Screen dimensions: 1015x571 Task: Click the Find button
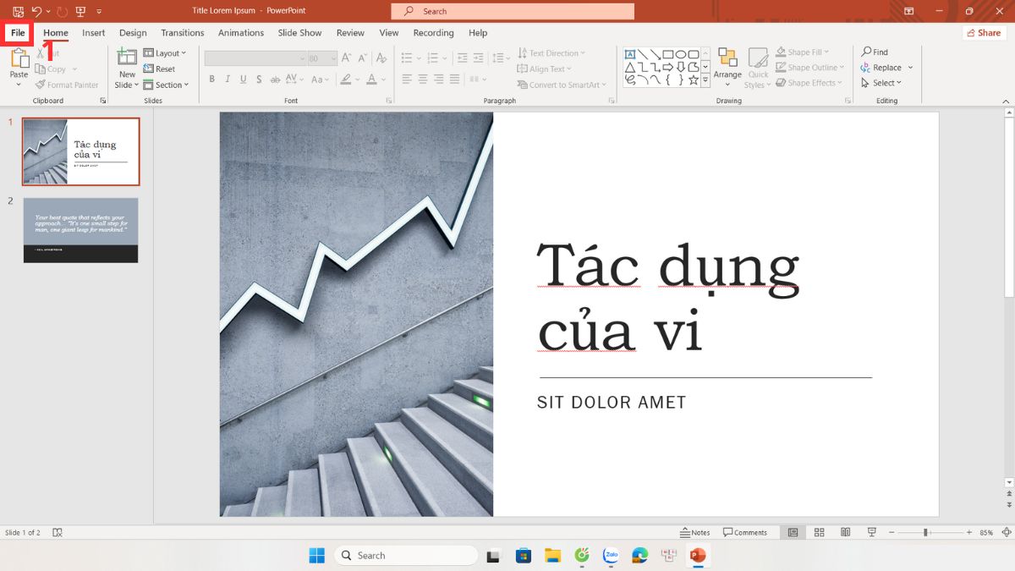click(875, 52)
